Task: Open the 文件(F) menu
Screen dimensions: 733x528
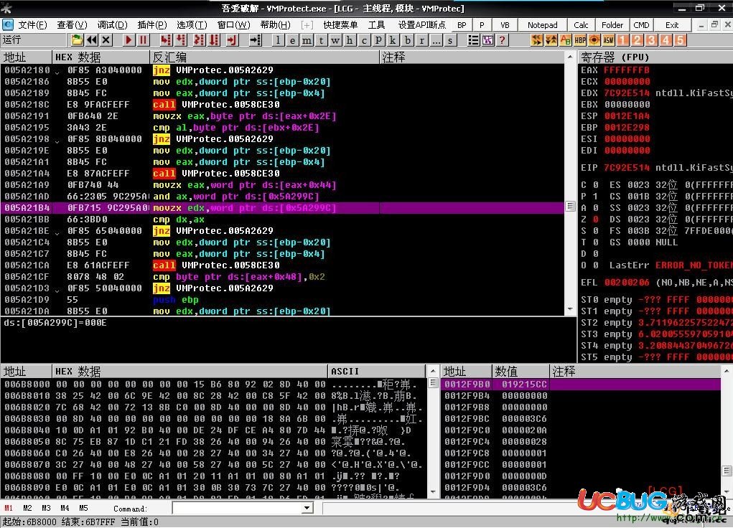Action: [32, 25]
